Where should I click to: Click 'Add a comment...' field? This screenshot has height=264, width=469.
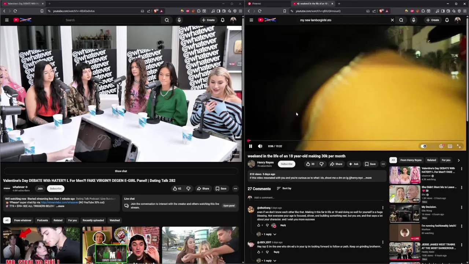(318, 198)
